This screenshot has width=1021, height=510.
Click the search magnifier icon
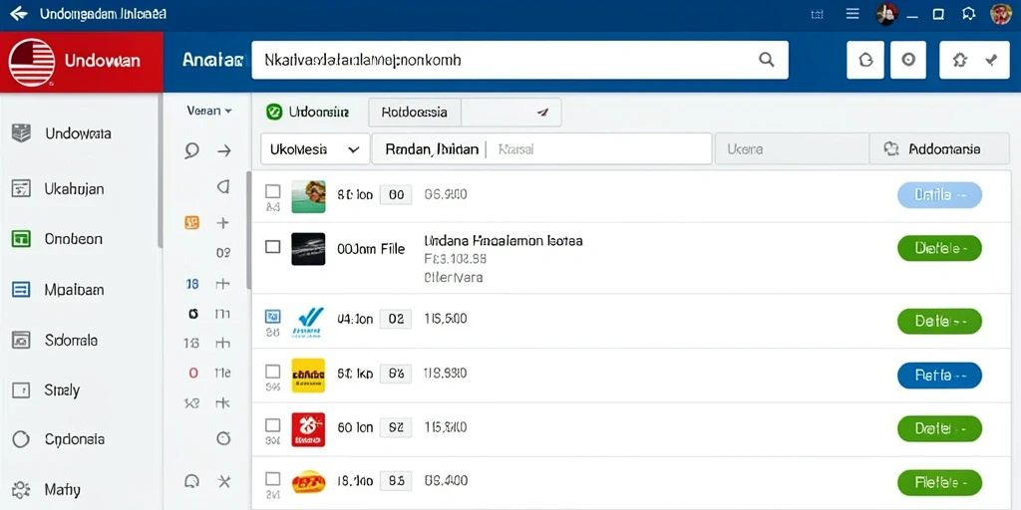pyautogui.click(x=767, y=60)
